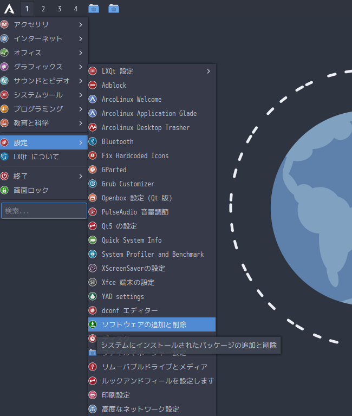Expand the グラフィックス submenu arrow
The image size is (352, 416).
(81, 67)
